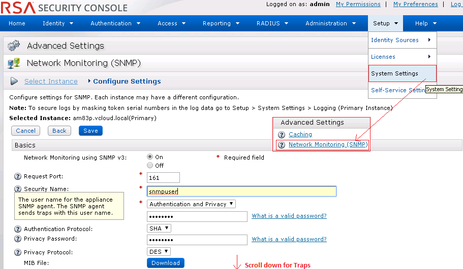463x269 pixels.
Task: Click help icon beside Caching link
Action: click(x=282, y=135)
